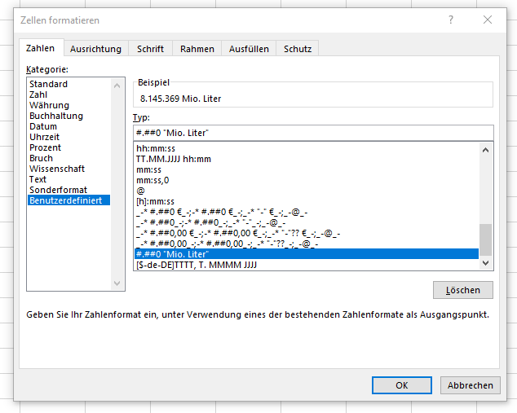
Task: Confirm with the OK button
Action: coord(401,385)
